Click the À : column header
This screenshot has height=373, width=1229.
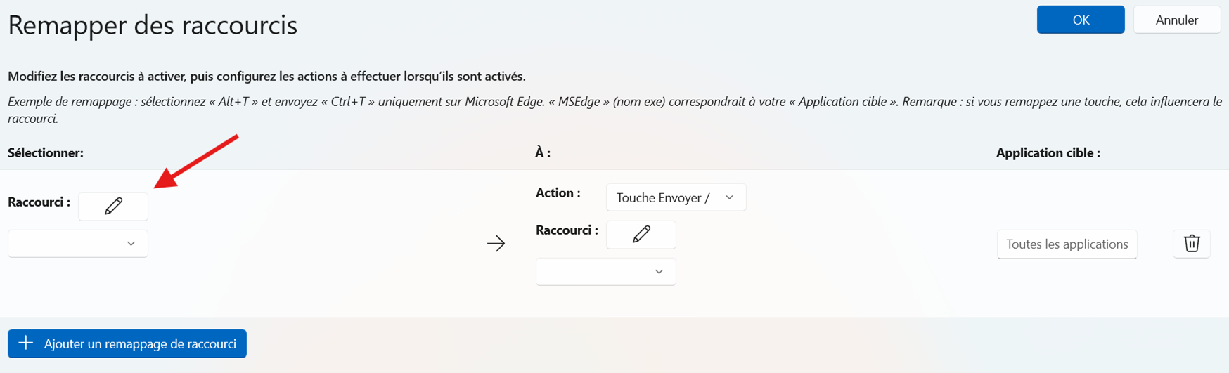click(543, 152)
